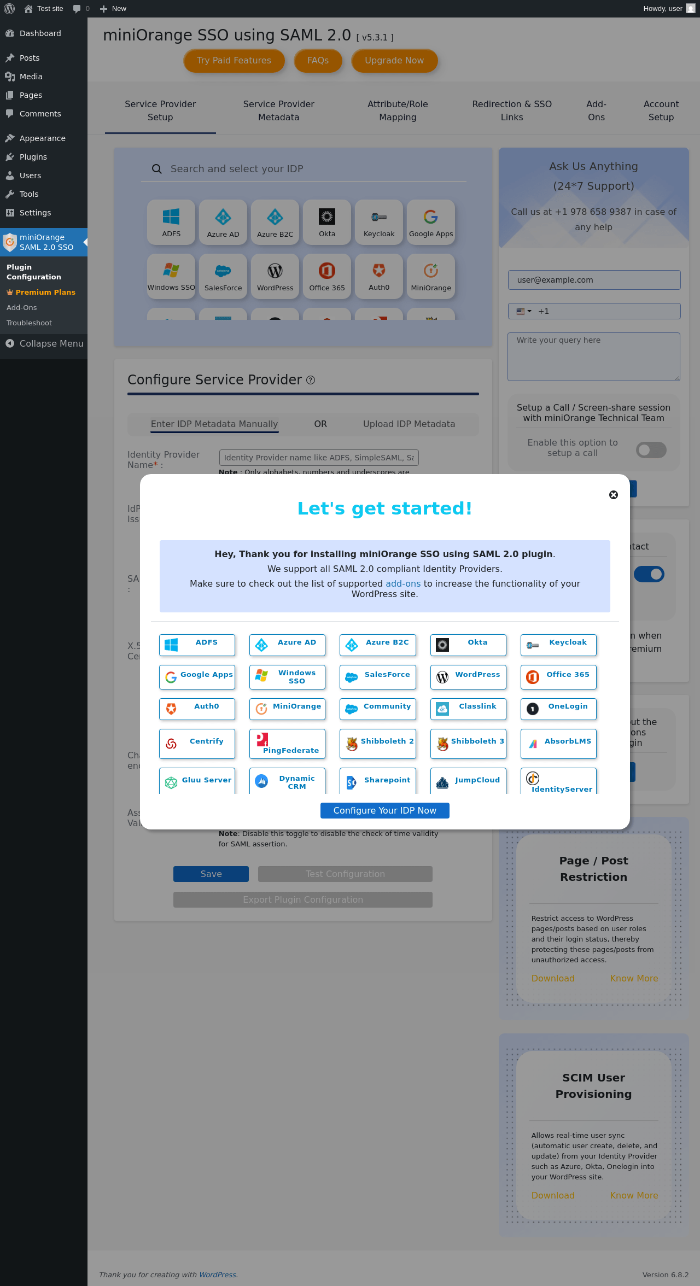Select ADFS tile in the IDP search grid
The height and width of the screenshot is (1286, 700).
click(x=171, y=222)
